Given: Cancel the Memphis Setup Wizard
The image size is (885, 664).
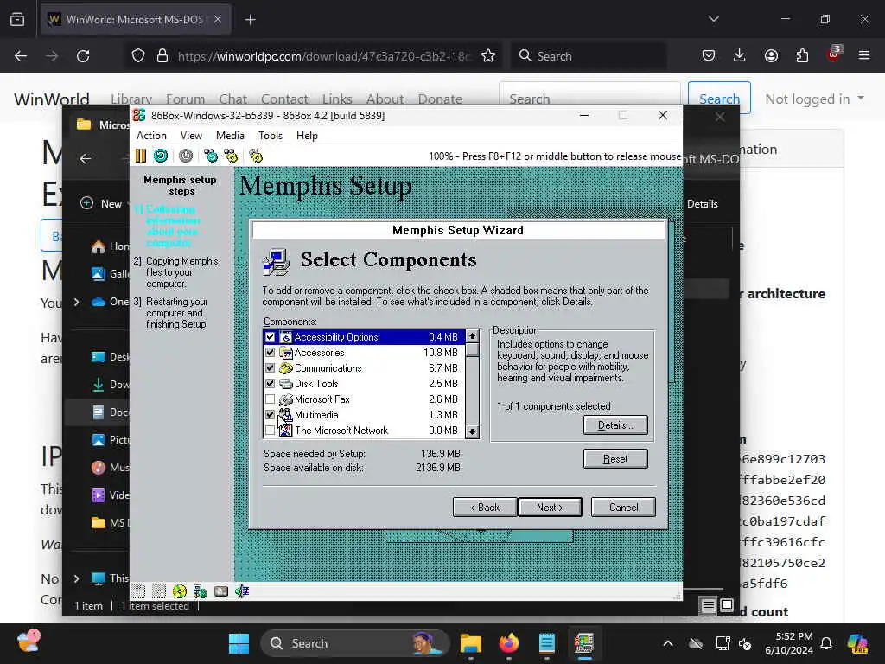Looking at the screenshot, I should tap(623, 507).
